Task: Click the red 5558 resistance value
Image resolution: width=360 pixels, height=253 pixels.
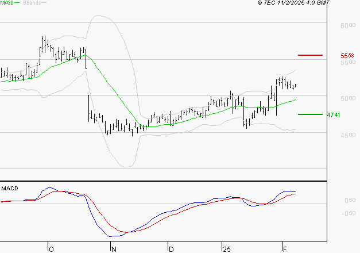Action: tap(347, 55)
